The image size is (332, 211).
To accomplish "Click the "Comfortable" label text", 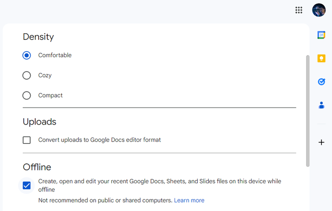I will click(x=55, y=55).
